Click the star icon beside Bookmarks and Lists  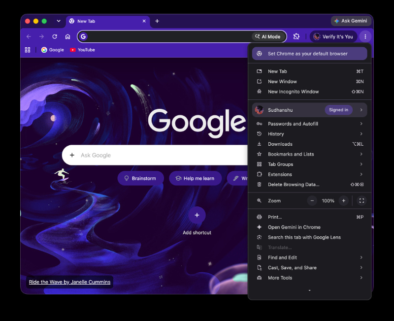259,154
